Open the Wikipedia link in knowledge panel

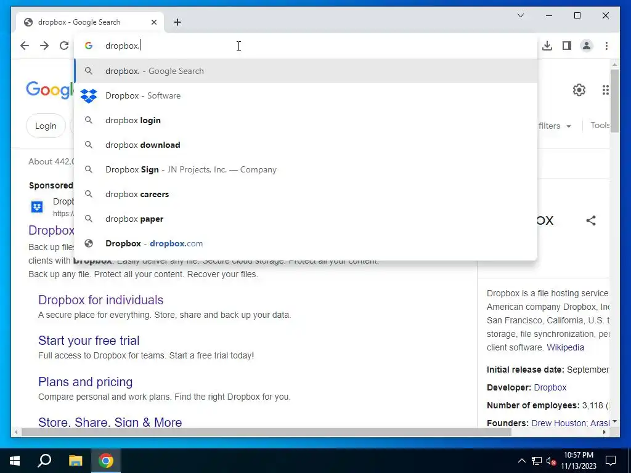click(565, 347)
